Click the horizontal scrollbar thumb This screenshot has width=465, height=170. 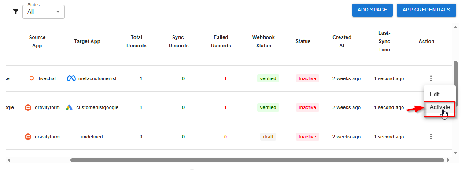tap(257, 160)
